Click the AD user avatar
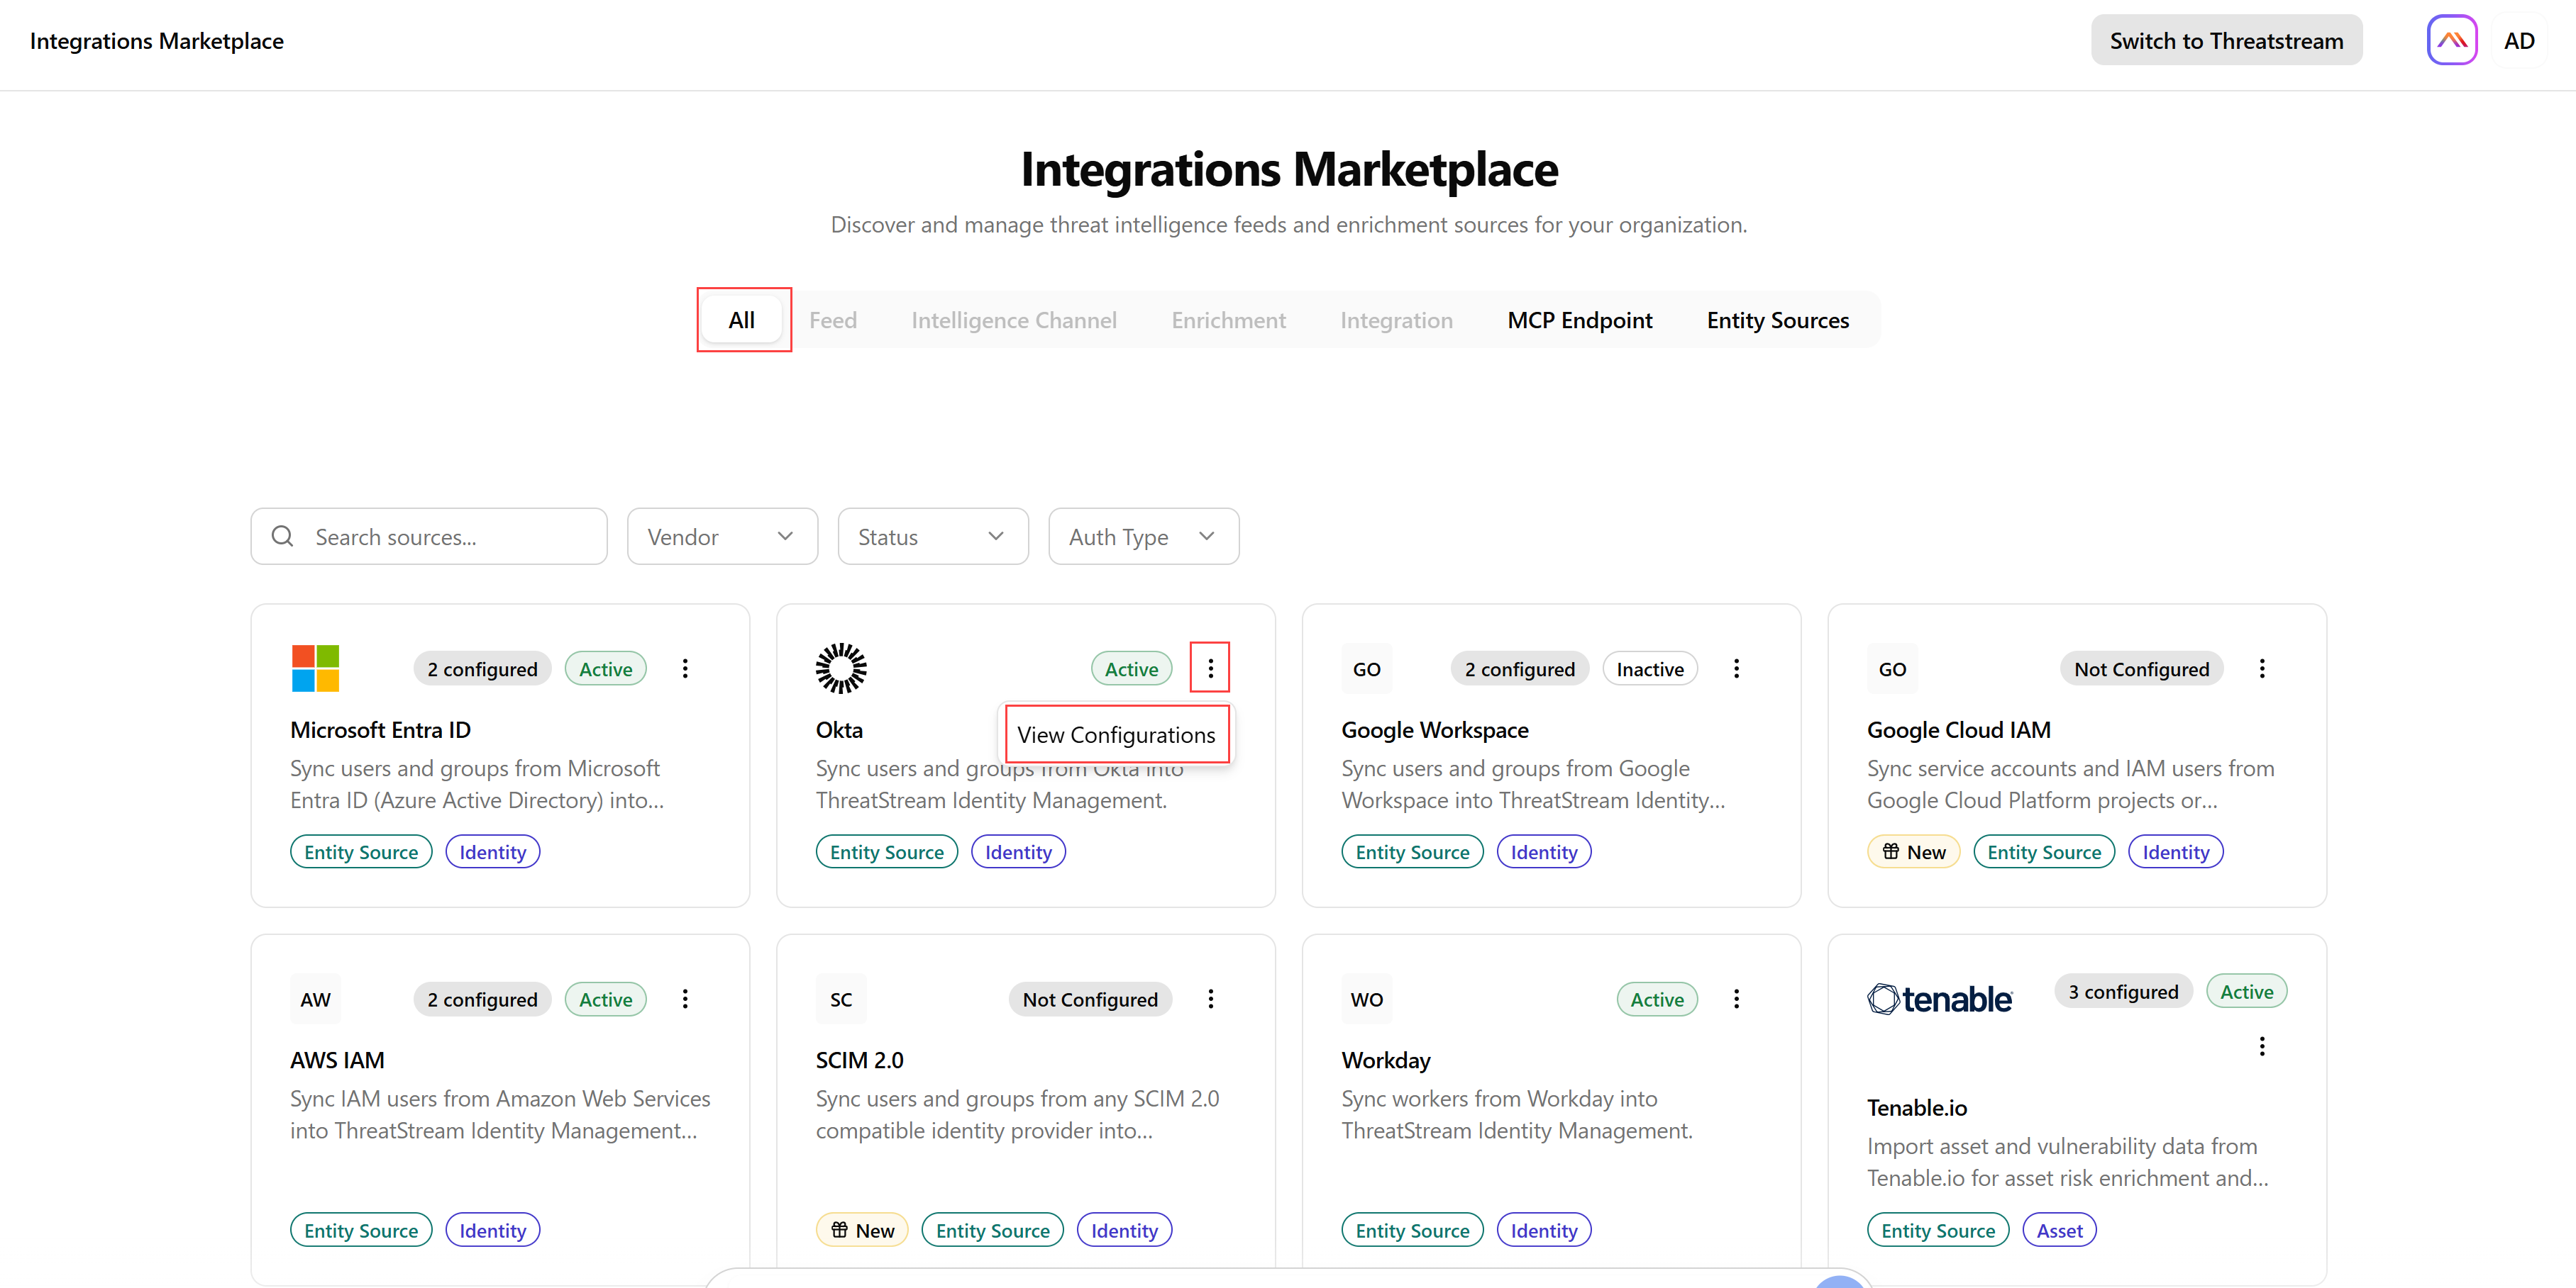The height and width of the screenshot is (1288, 2576). point(2519,40)
